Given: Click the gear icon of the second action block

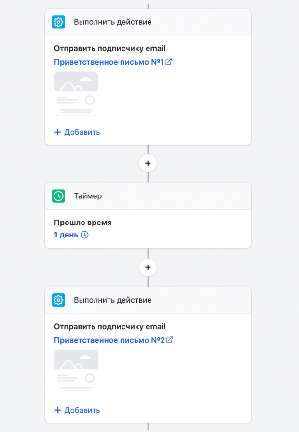Looking at the screenshot, I should 58,300.
